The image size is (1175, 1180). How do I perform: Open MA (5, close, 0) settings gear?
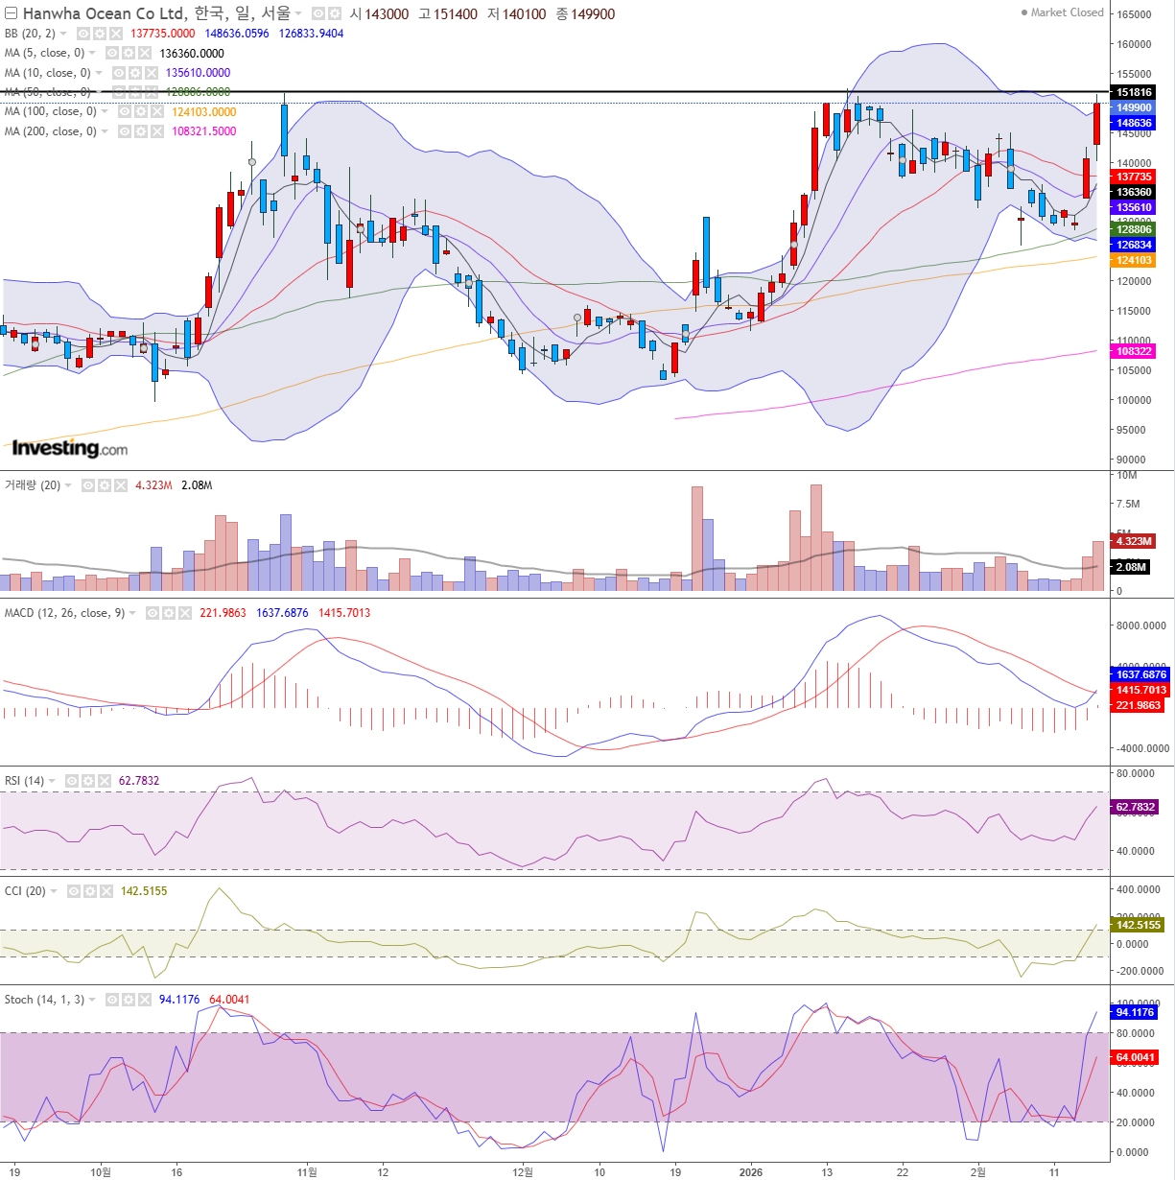click(128, 53)
